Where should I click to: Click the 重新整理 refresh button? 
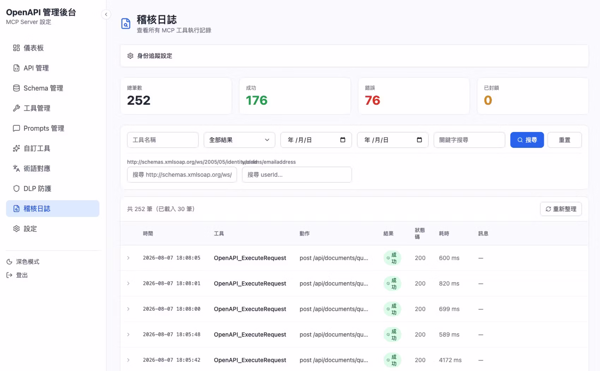(x=561, y=209)
